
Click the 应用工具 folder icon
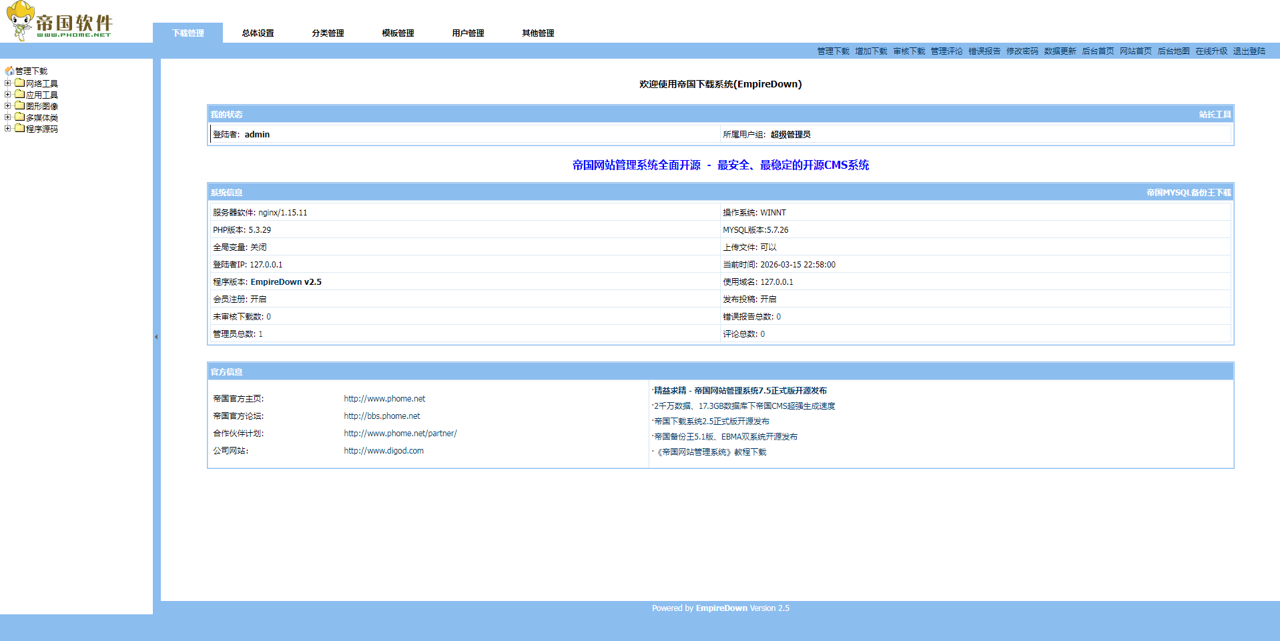(x=20, y=95)
